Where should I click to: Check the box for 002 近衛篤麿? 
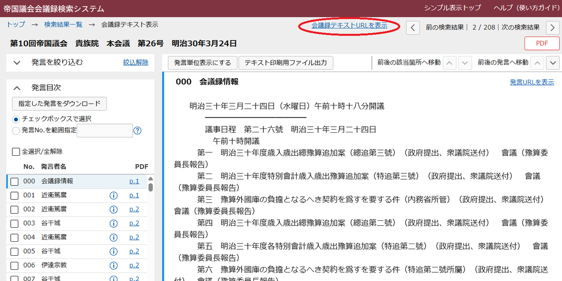pos(15,209)
